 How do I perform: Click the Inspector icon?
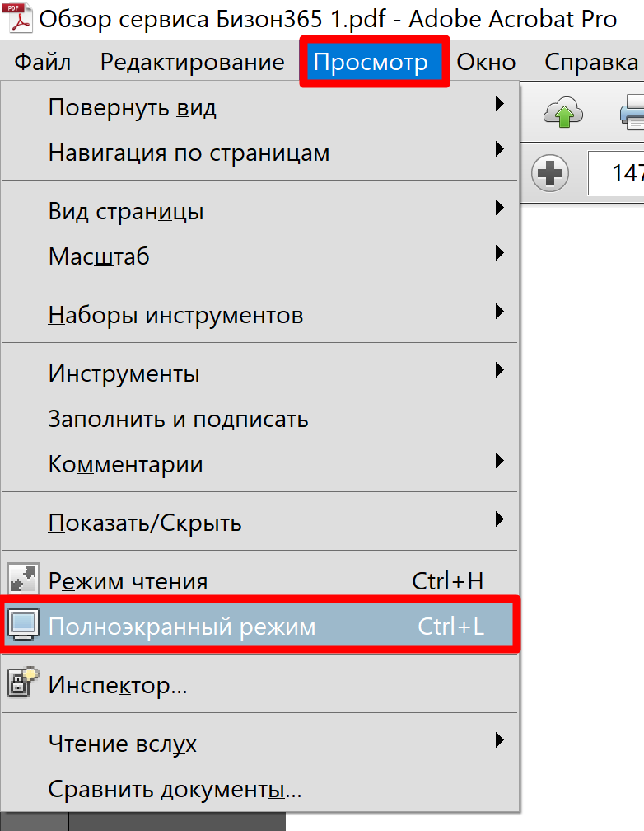pyautogui.click(x=22, y=683)
